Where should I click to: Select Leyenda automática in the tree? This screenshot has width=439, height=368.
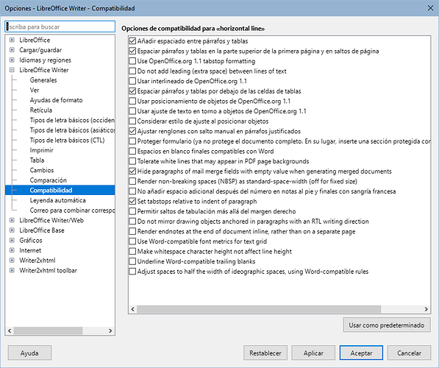click(57, 200)
